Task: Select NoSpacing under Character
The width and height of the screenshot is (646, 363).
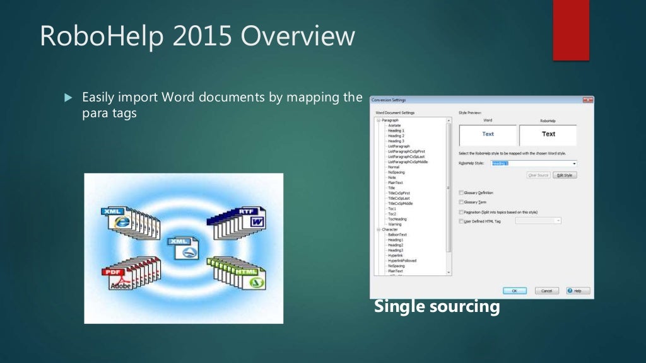Action: (396, 266)
